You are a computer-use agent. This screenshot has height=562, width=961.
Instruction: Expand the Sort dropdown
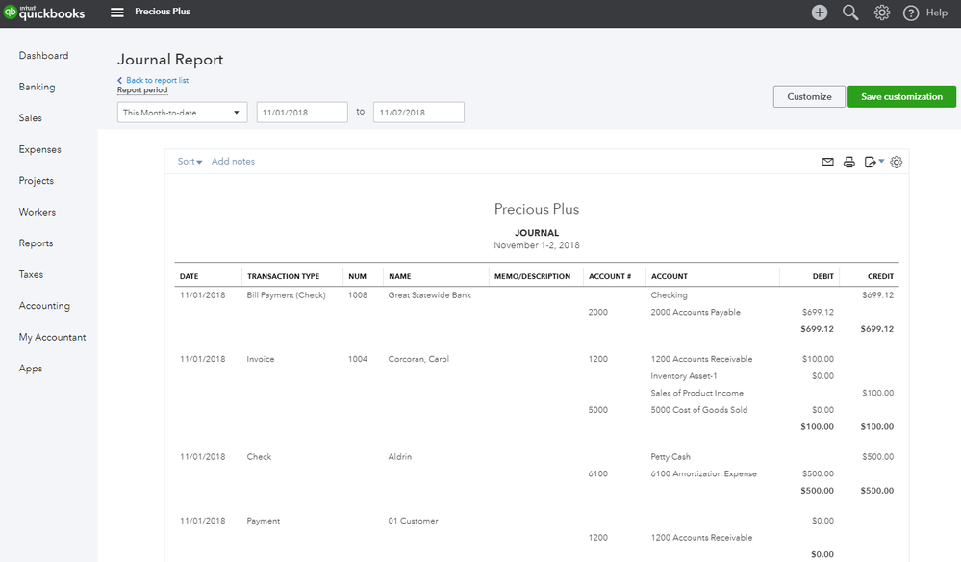[190, 161]
